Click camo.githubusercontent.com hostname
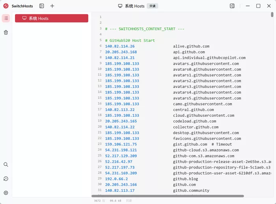Screen dimensions: 276x204 [202, 104]
